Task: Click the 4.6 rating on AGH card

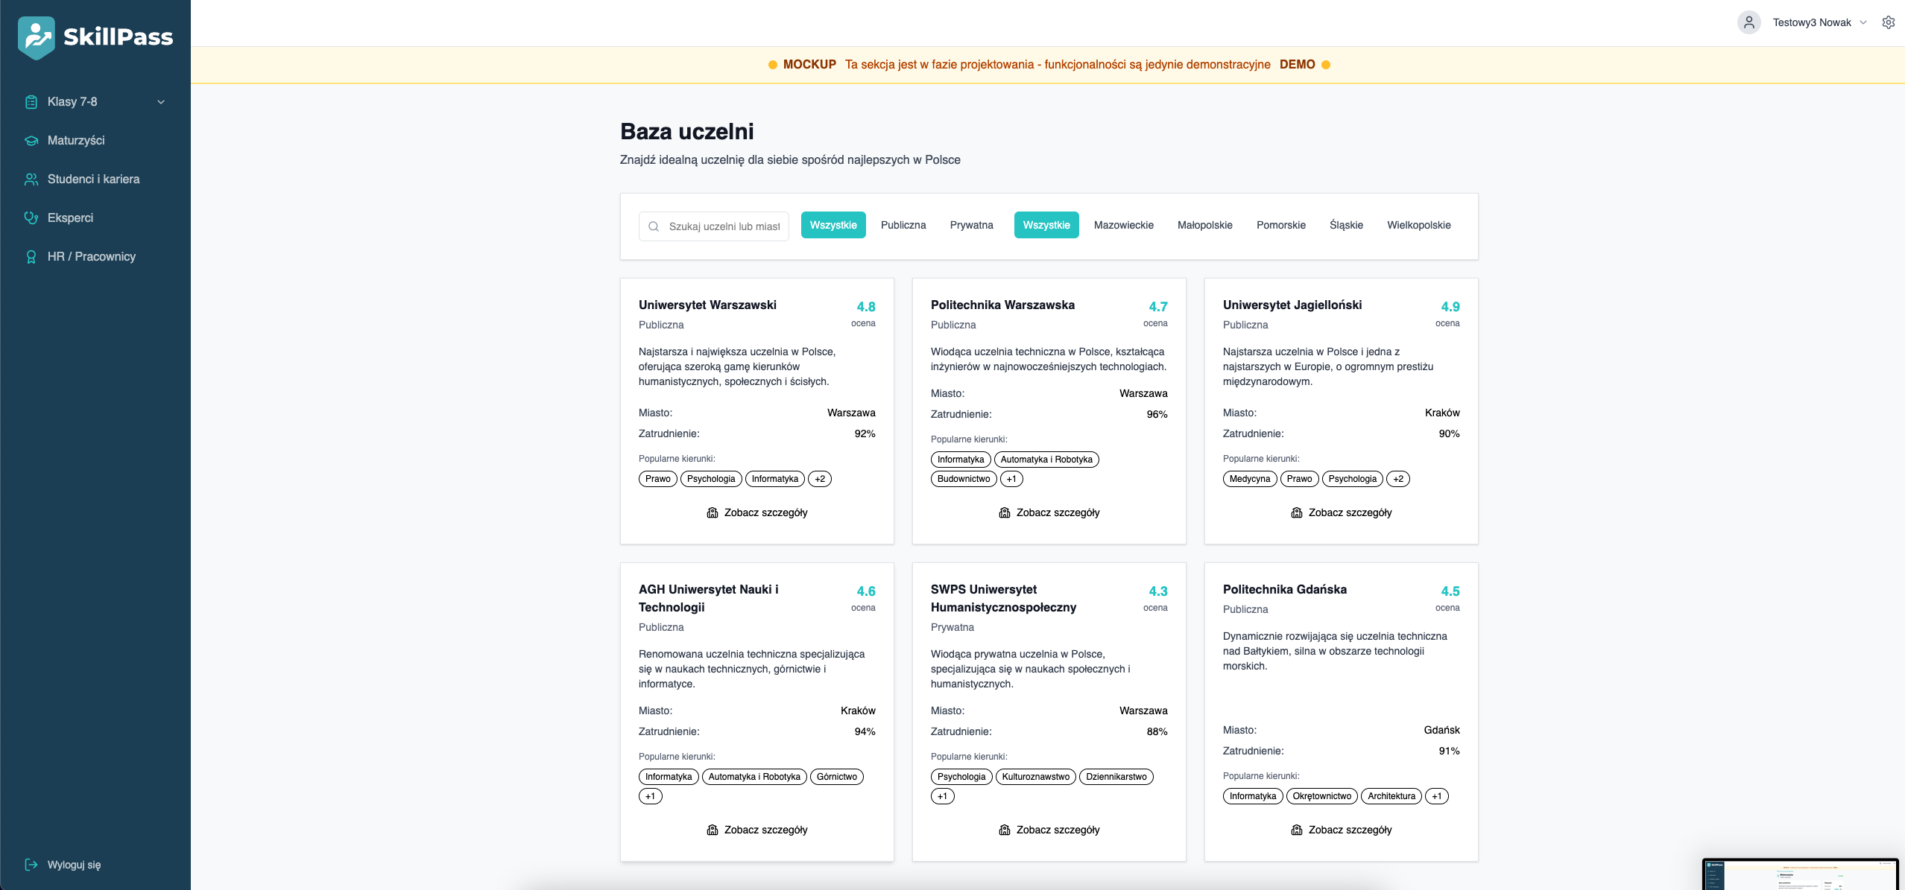Action: click(x=866, y=591)
